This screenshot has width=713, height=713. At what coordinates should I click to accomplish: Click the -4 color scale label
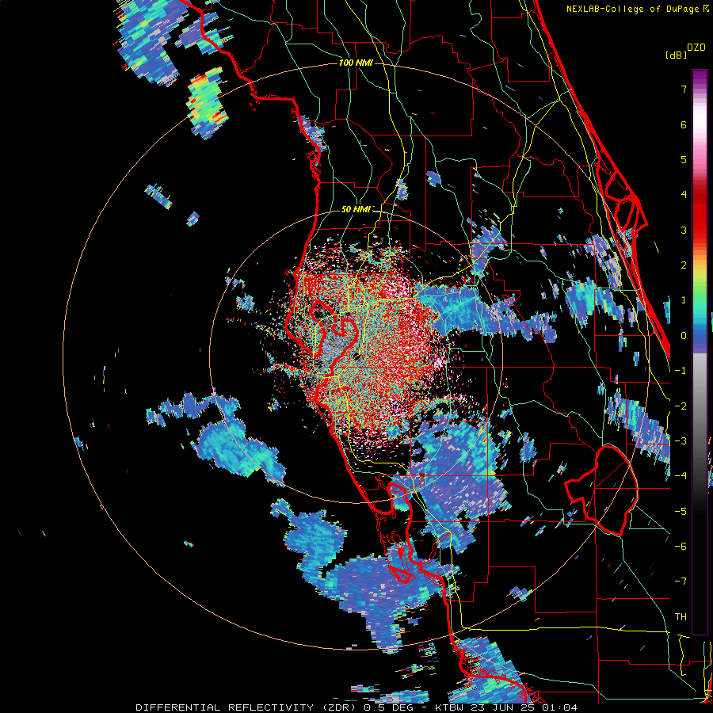pyautogui.click(x=681, y=476)
